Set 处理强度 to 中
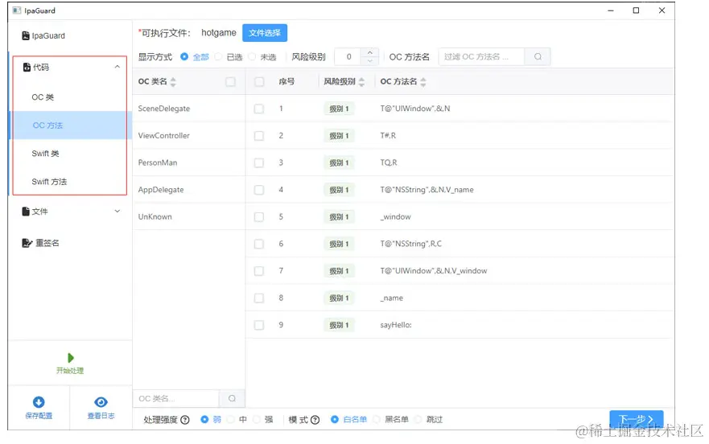 [x=231, y=419]
